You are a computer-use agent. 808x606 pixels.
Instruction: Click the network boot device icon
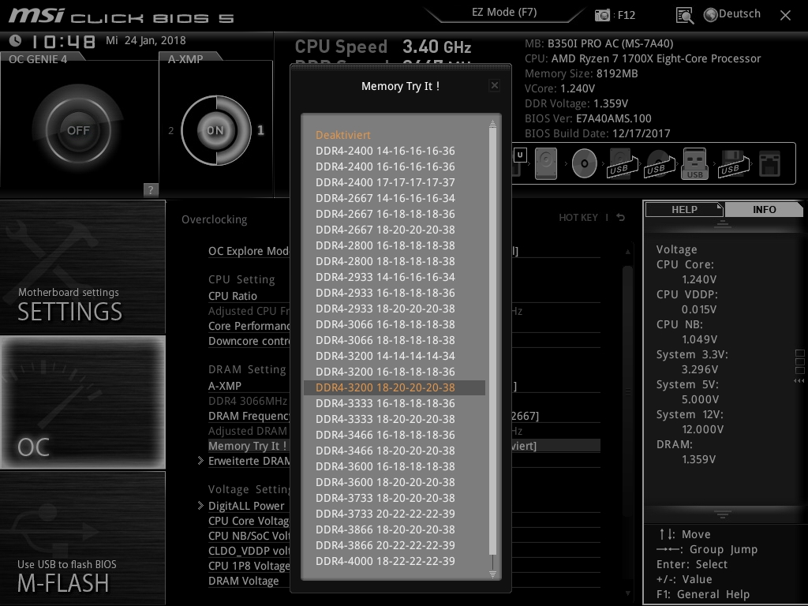point(769,164)
